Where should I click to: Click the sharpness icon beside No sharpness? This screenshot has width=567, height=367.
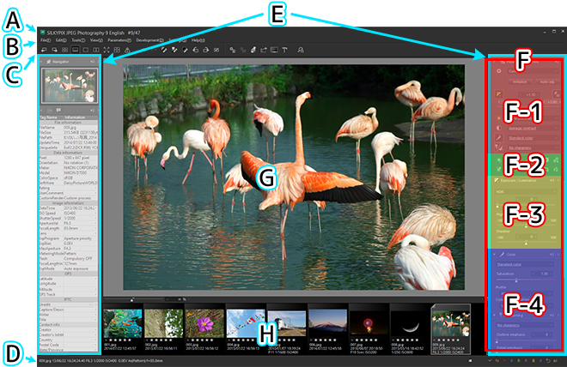(498, 147)
